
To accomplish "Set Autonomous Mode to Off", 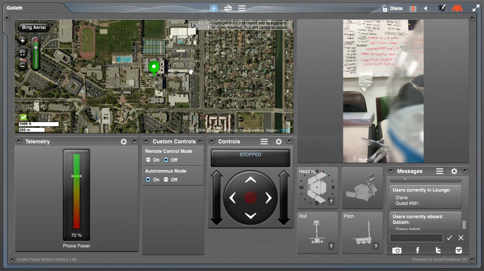I will (166, 180).
